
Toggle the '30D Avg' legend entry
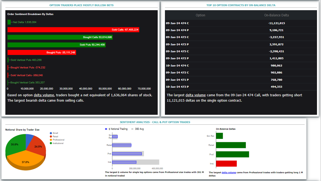coord(138,129)
